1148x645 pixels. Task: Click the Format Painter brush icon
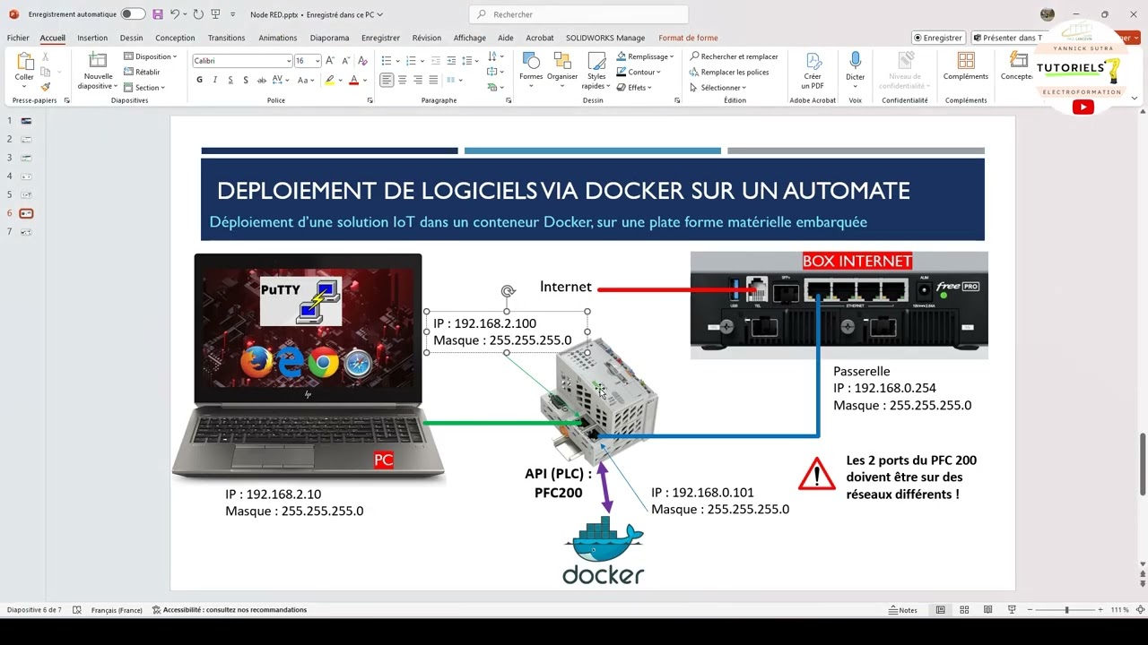[x=46, y=87]
